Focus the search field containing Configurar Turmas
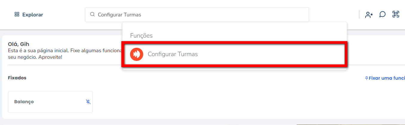Screen dimensions: 405x125 (197, 15)
